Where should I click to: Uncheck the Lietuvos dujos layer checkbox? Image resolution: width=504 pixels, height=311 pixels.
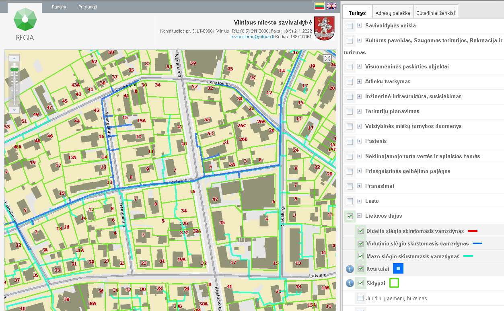click(x=350, y=216)
